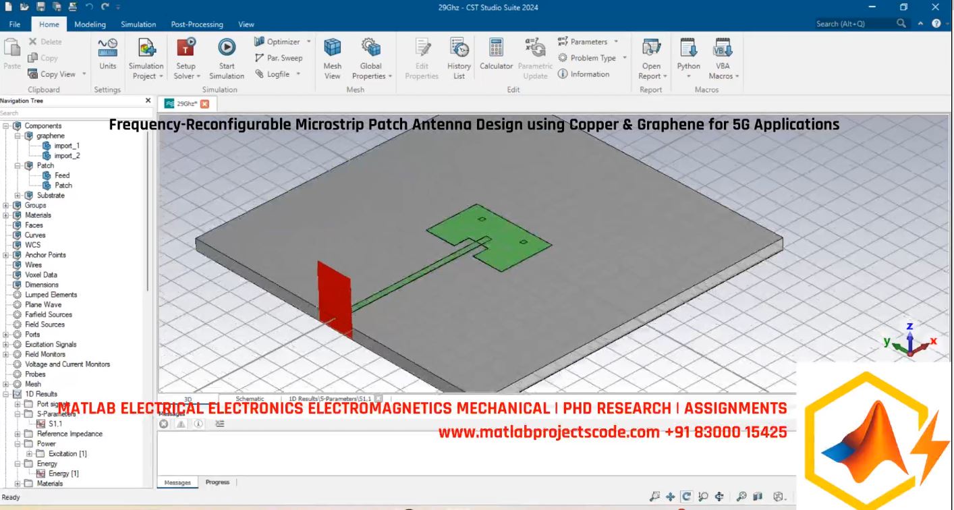Click the message list options icon
954x510 pixels.
coord(219,424)
